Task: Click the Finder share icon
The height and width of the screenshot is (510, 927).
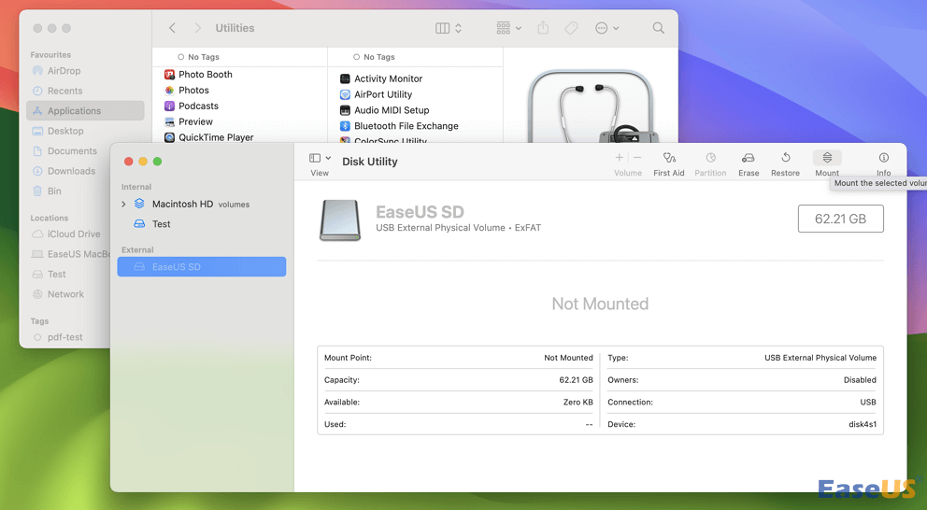Action: point(543,28)
